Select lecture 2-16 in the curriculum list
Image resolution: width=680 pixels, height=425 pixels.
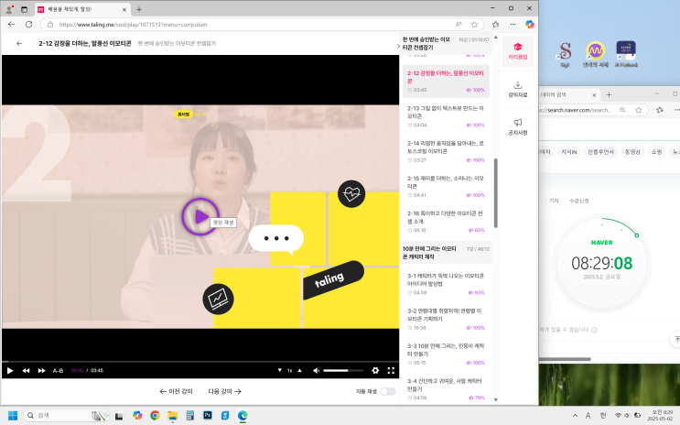click(x=446, y=222)
